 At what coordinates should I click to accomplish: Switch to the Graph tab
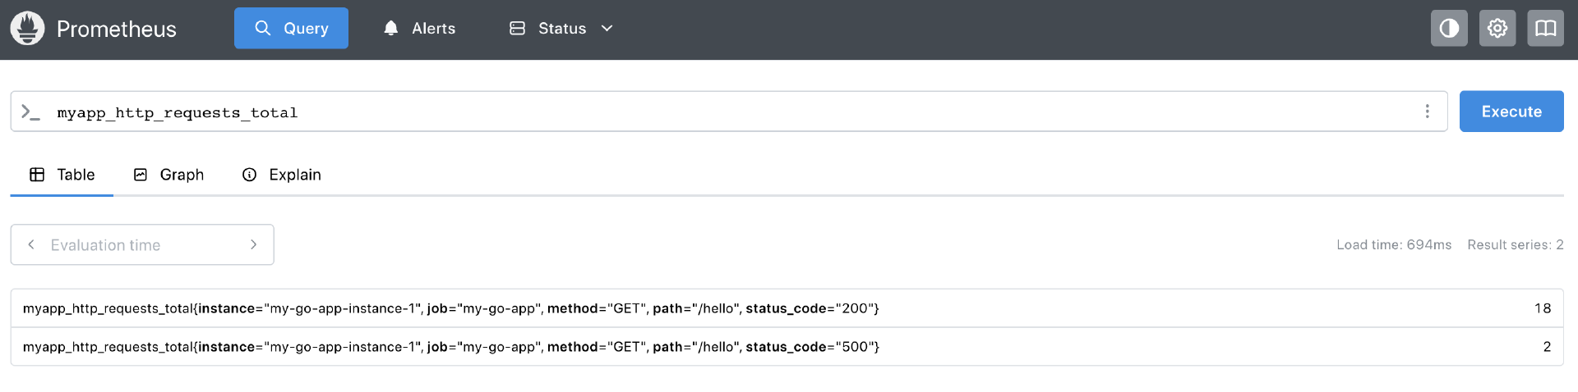click(168, 175)
